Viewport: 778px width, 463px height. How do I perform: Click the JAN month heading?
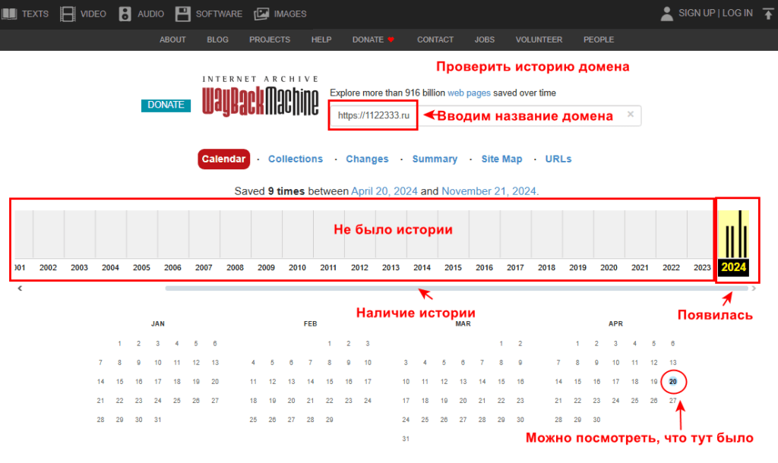pyautogui.click(x=158, y=323)
